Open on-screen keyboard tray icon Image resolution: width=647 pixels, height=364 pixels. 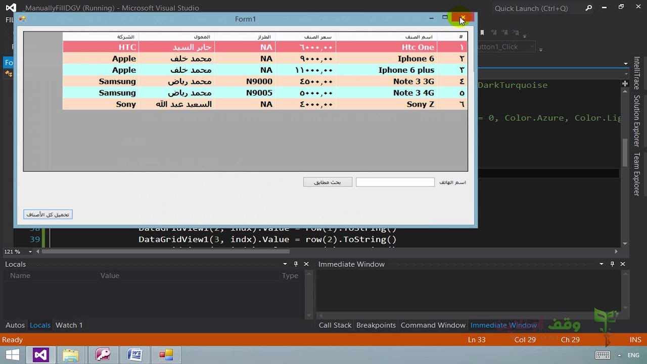(603, 355)
